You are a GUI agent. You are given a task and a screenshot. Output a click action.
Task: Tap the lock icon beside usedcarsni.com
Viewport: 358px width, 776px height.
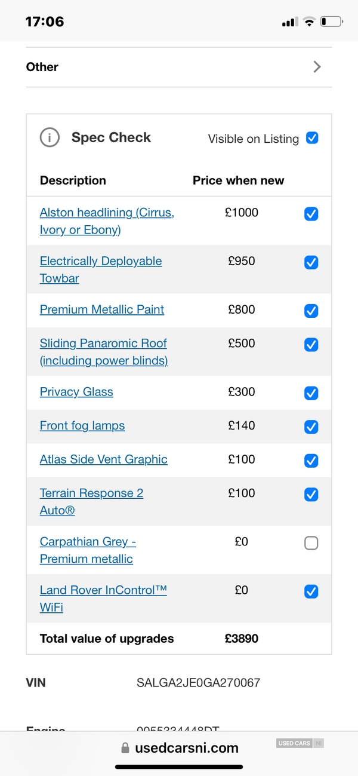pos(125,748)
